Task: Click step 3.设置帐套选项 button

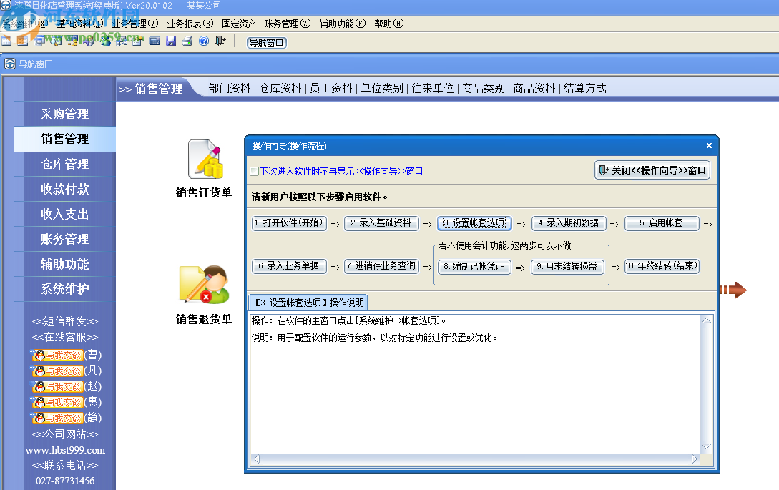Action: coord(474,222)
